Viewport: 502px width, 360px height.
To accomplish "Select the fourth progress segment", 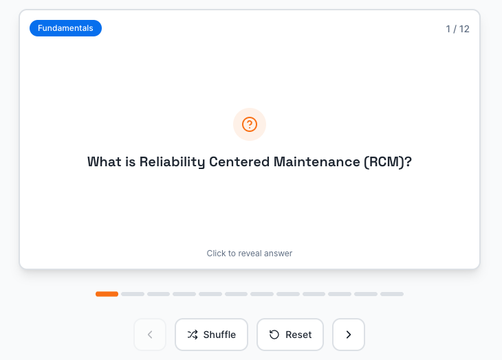I will 184,294.
